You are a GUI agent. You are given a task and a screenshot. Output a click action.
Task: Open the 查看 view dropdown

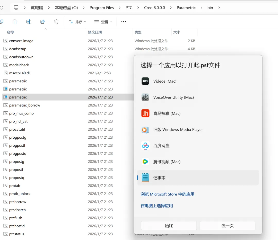(x=103, y=22)
